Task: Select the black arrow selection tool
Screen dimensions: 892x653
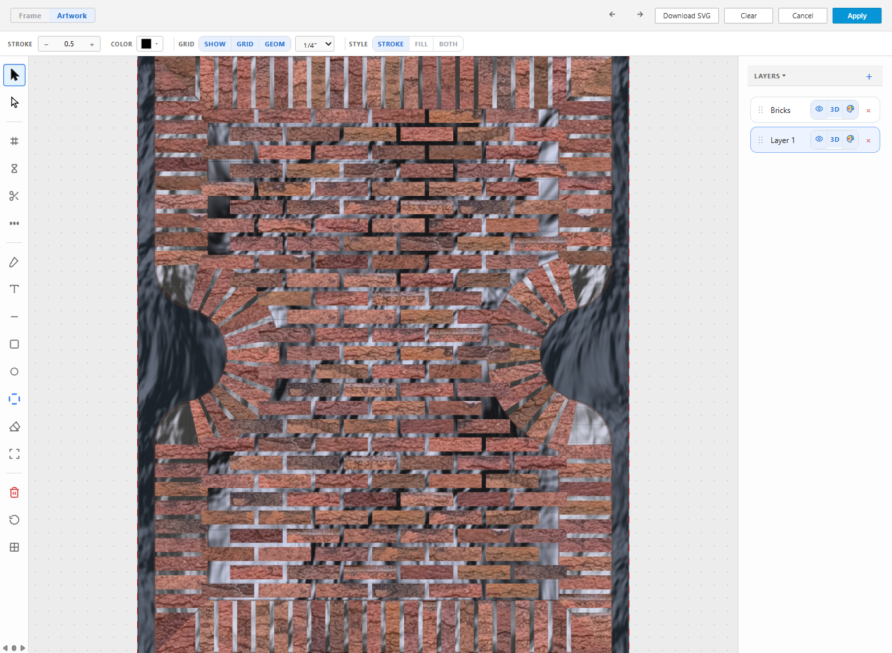Action: [x=14, y=75]
